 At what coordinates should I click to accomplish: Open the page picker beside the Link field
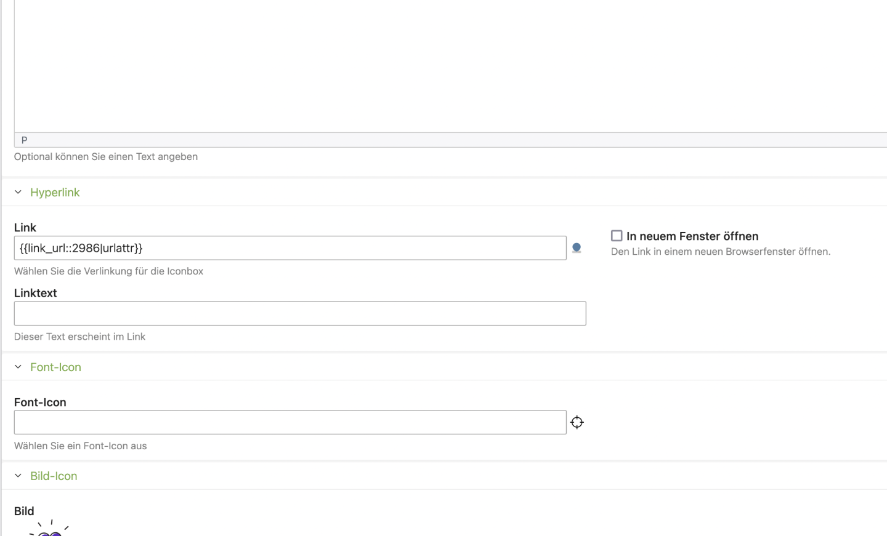point(577,248)
